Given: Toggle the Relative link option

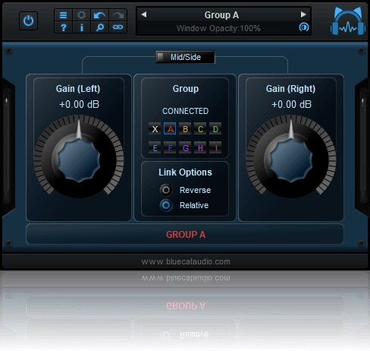Looking at the screenshot, I should pos(166,205).
